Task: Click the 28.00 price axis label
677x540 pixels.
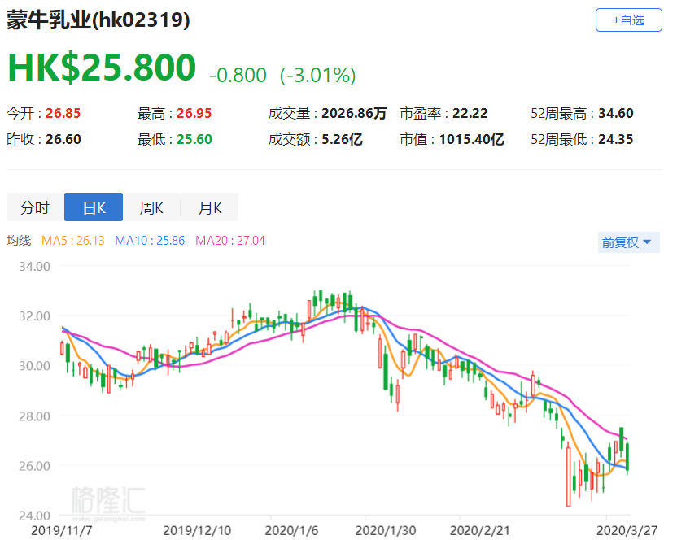Action: coord(34,416)
